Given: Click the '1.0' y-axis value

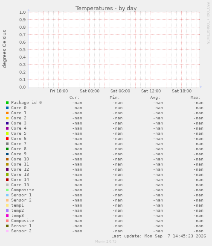Looking at the screenshot, I should 22,12.
